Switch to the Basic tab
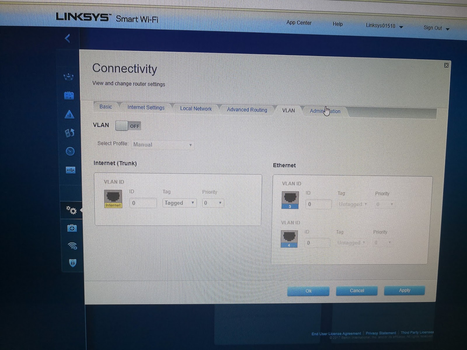Image resolution: width=467 pixels, height=350 pixels. 106,107
